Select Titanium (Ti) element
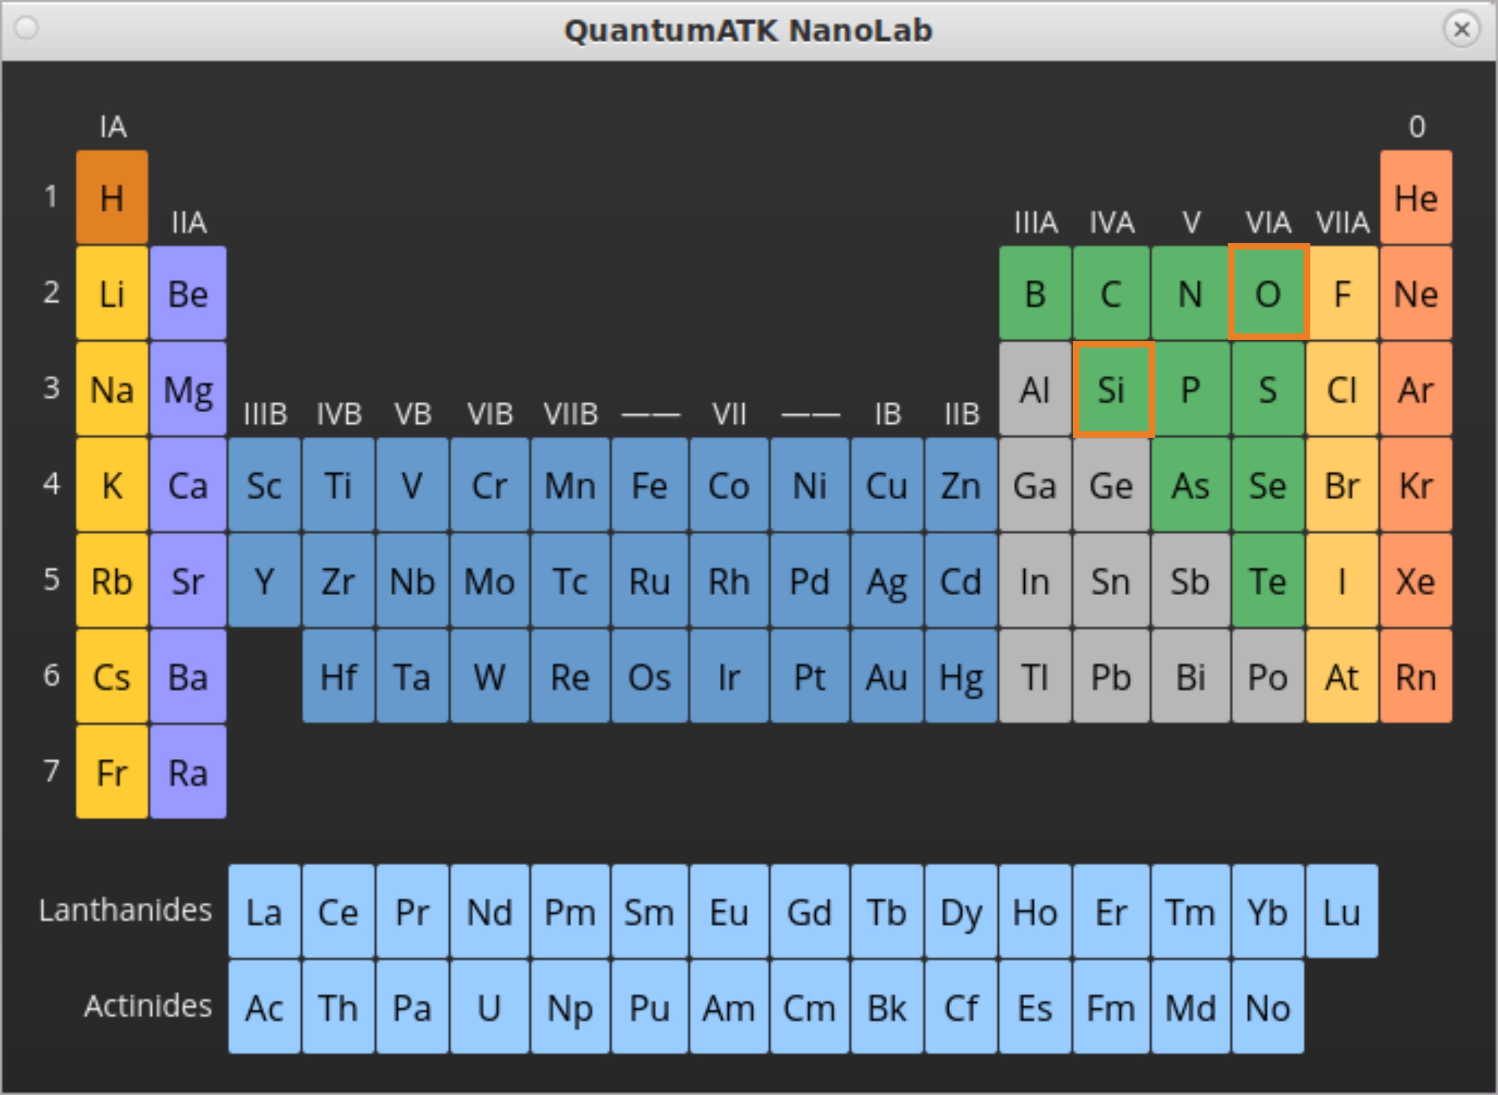This screenshot has height=1095, width=1498. tap(339, 485)
